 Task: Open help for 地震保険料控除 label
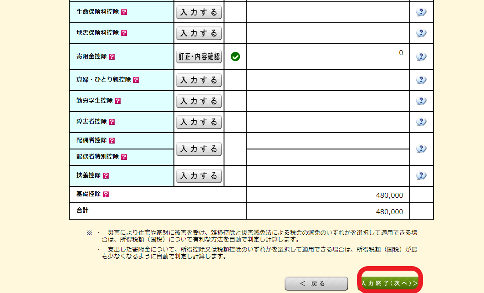[x=124, y=33]
